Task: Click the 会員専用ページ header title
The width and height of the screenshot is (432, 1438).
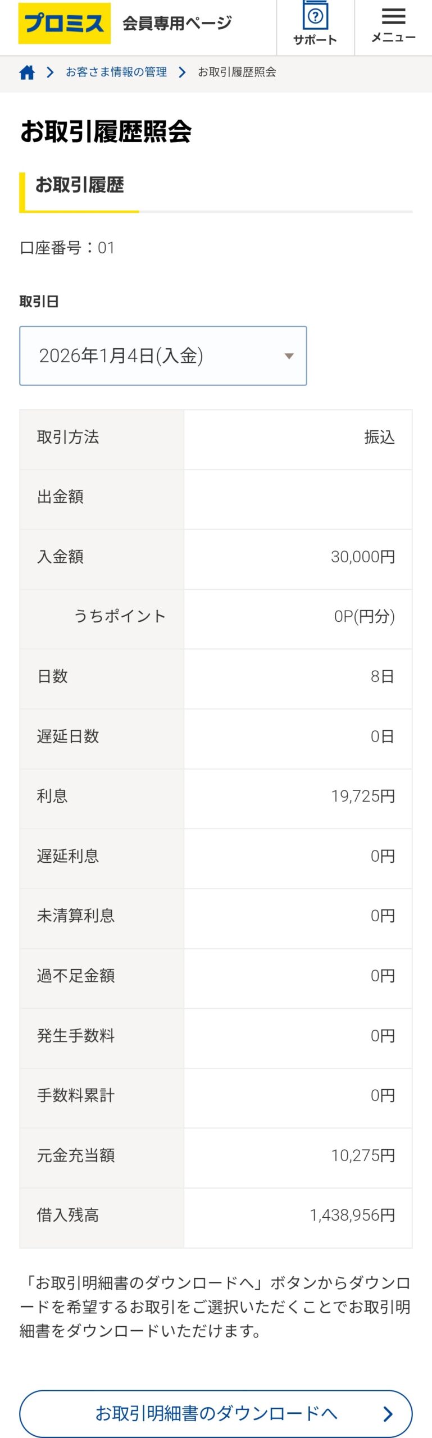Action: pyautogui.click(x=177, y=23)
